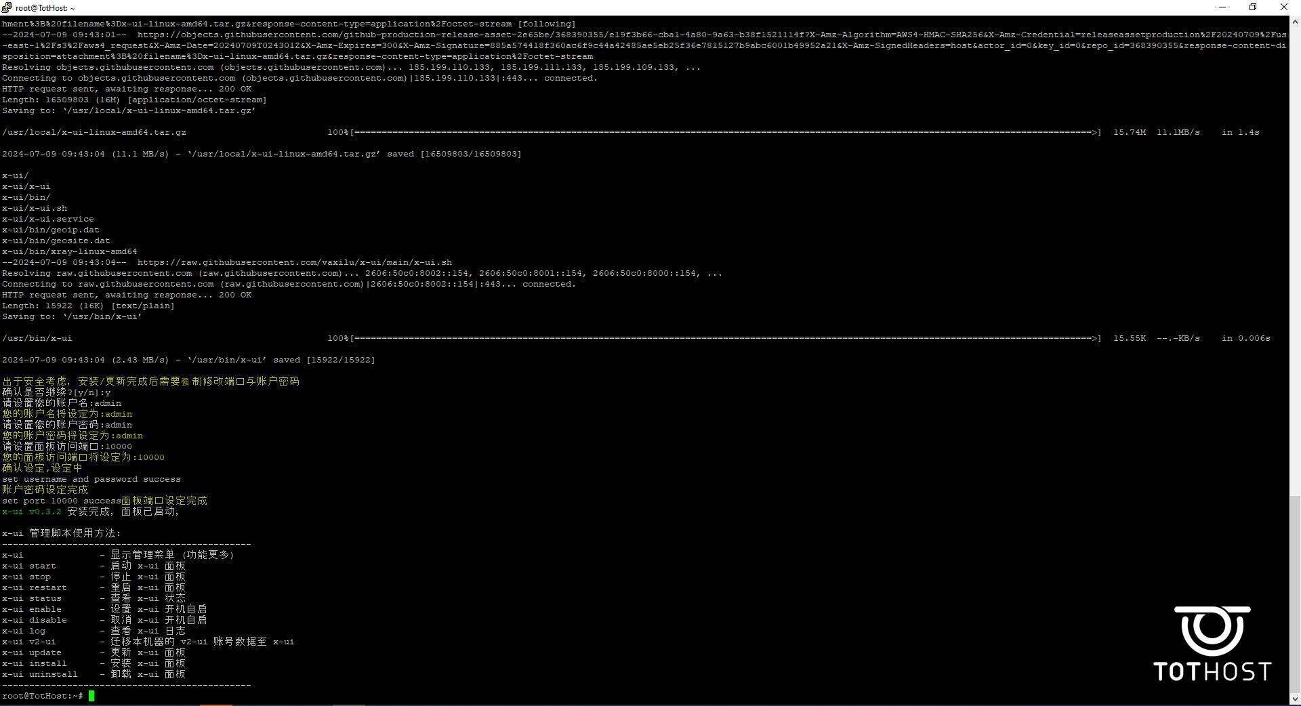Minimize the PuTTY terminal window
1301x706 pixels.
[x=1222, y=7]
